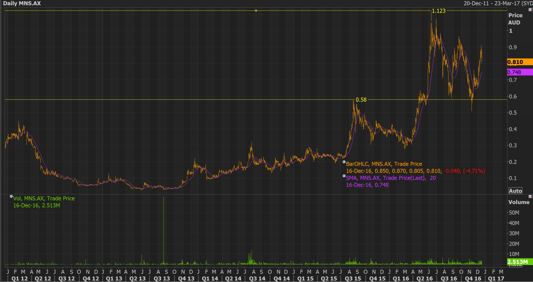Click the Q3 15 quarter label
Screen dimensions: 533x282
tap(353, 278)
